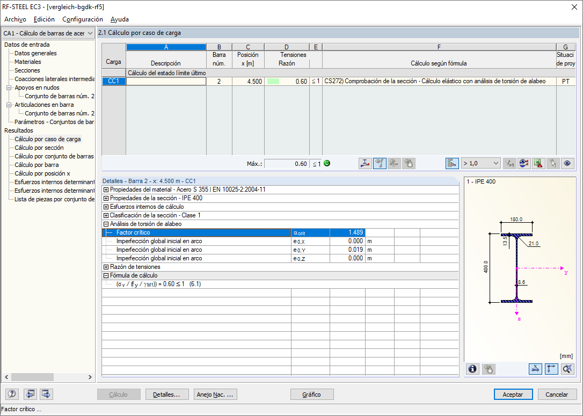This screenshot has width=583, height=416.
Task: Click the pick-member cursor icon
Action: point(553,163)
